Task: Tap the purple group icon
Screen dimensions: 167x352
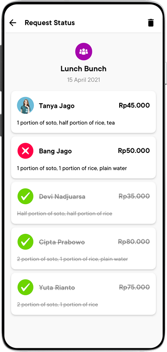Action: [83, 52]
